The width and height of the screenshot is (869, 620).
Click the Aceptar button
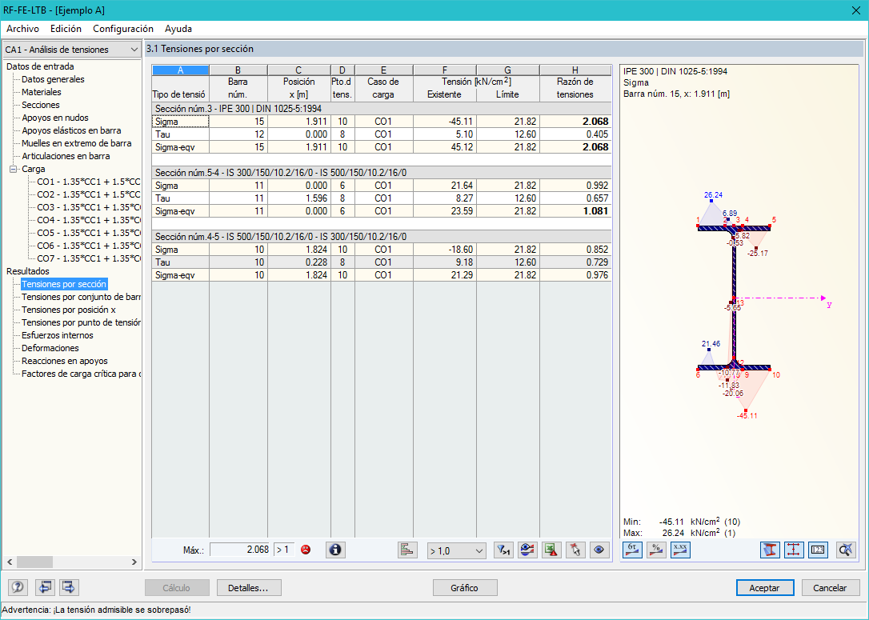[765, 588]
